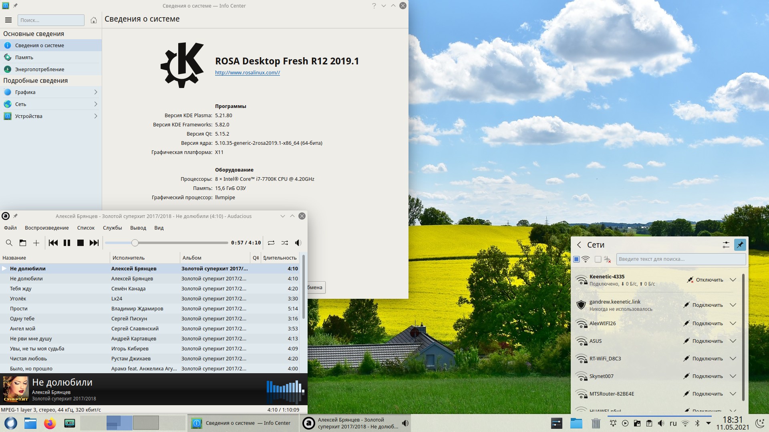Pause playback in Audacious
The width and height of the screenshot is (769, 432).
[x=67, y=243]
